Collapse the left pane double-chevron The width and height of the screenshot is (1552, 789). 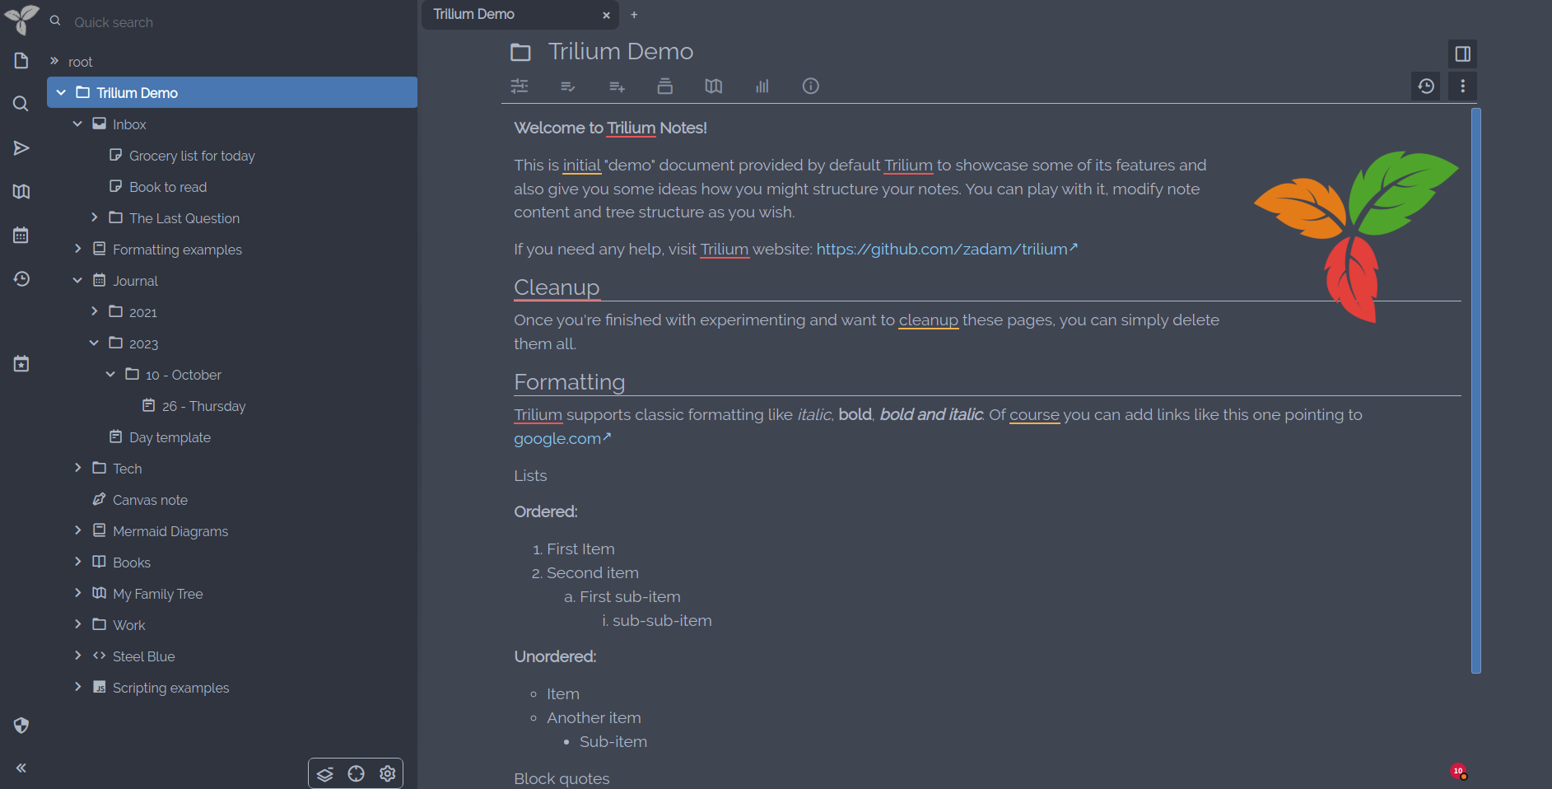(x=21, y=768)
